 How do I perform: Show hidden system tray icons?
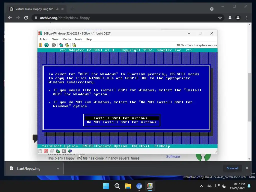[201, 186]
